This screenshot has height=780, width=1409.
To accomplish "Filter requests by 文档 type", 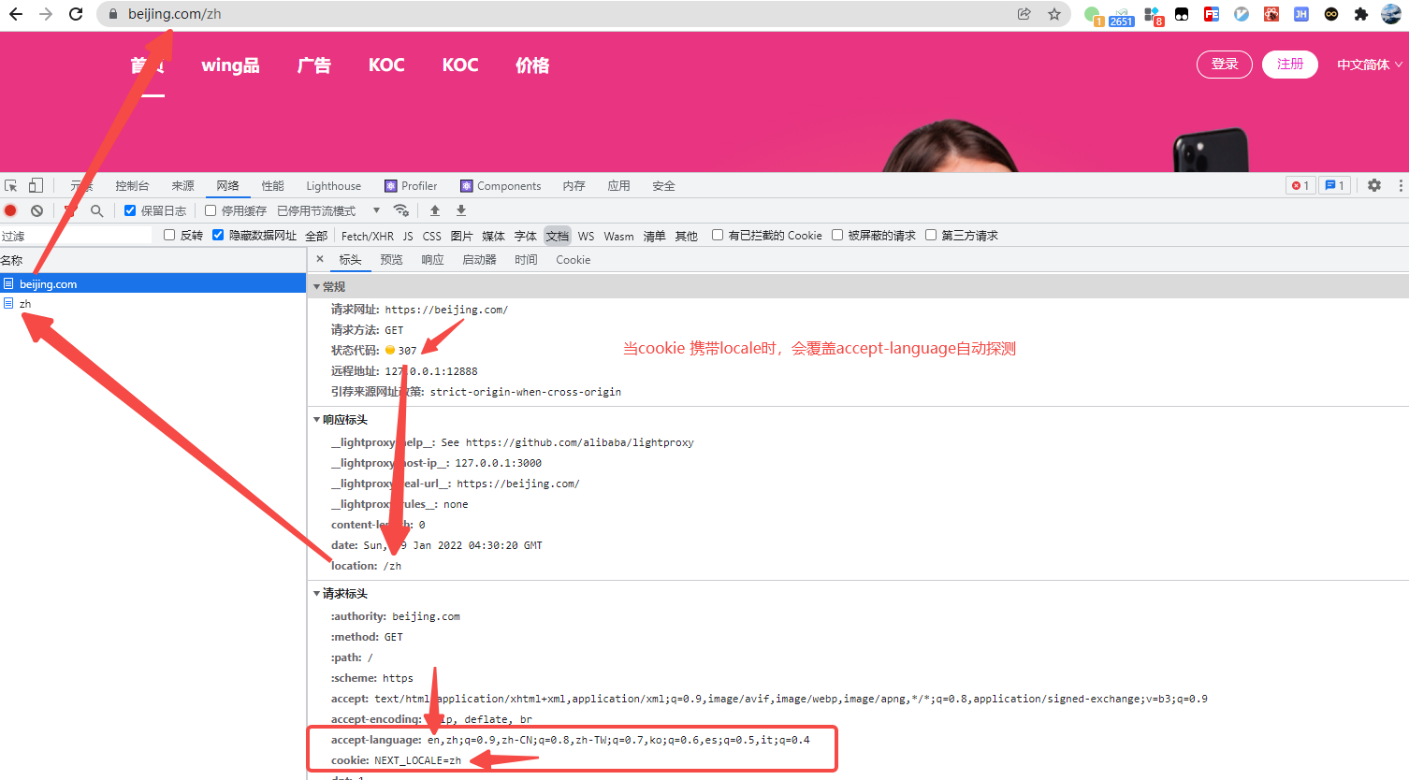I will pos(557,236).
